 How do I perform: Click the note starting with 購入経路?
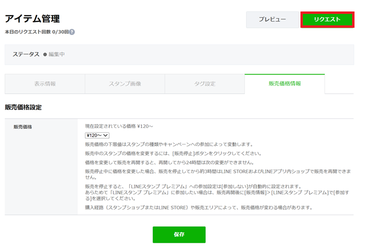click(x=199, y=208)
